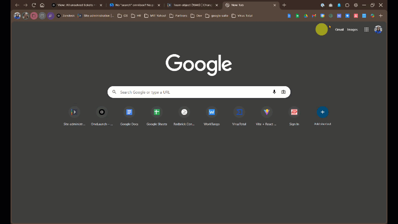Go back using the back arrow
Image resolution: width=398 pixels, height=224 pixels.
click(17, 5)
